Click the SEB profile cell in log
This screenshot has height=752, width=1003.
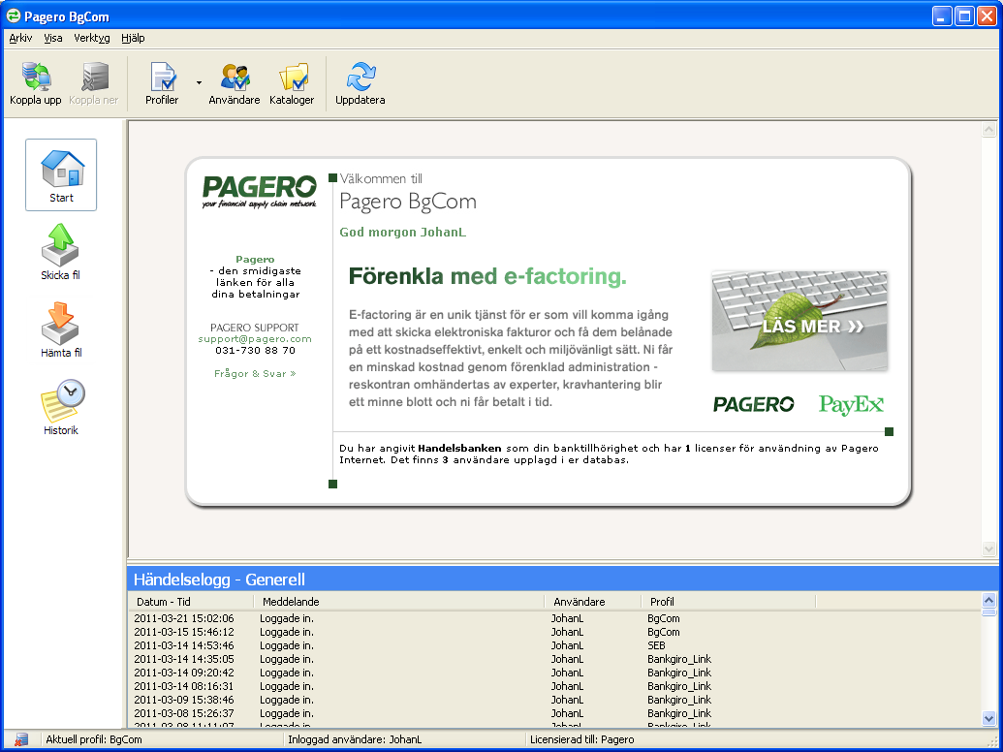656,645
